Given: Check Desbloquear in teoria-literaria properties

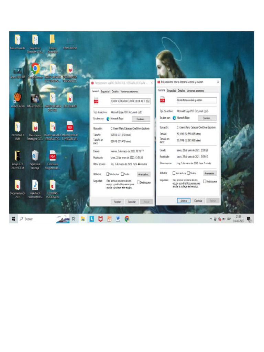Looking at the screenshot, I should click(205, 181).
